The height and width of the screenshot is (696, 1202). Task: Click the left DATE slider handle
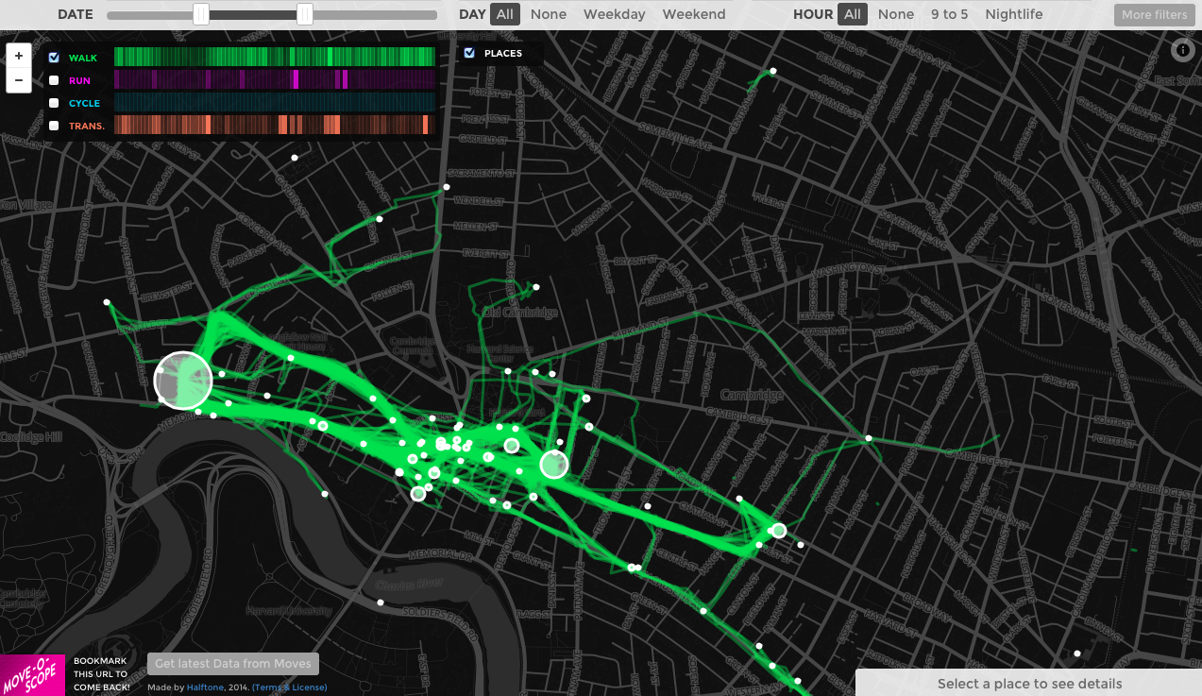(x=201, y=14)
